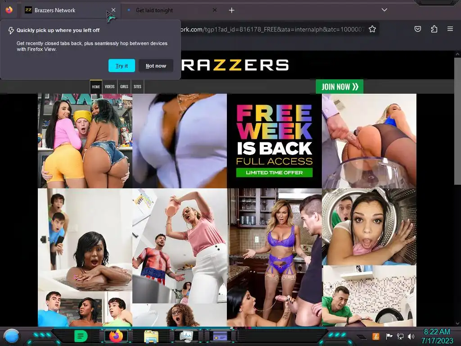The image size is (461, 346).
Task: Open the network tray icon
Action: pos(400,336)
